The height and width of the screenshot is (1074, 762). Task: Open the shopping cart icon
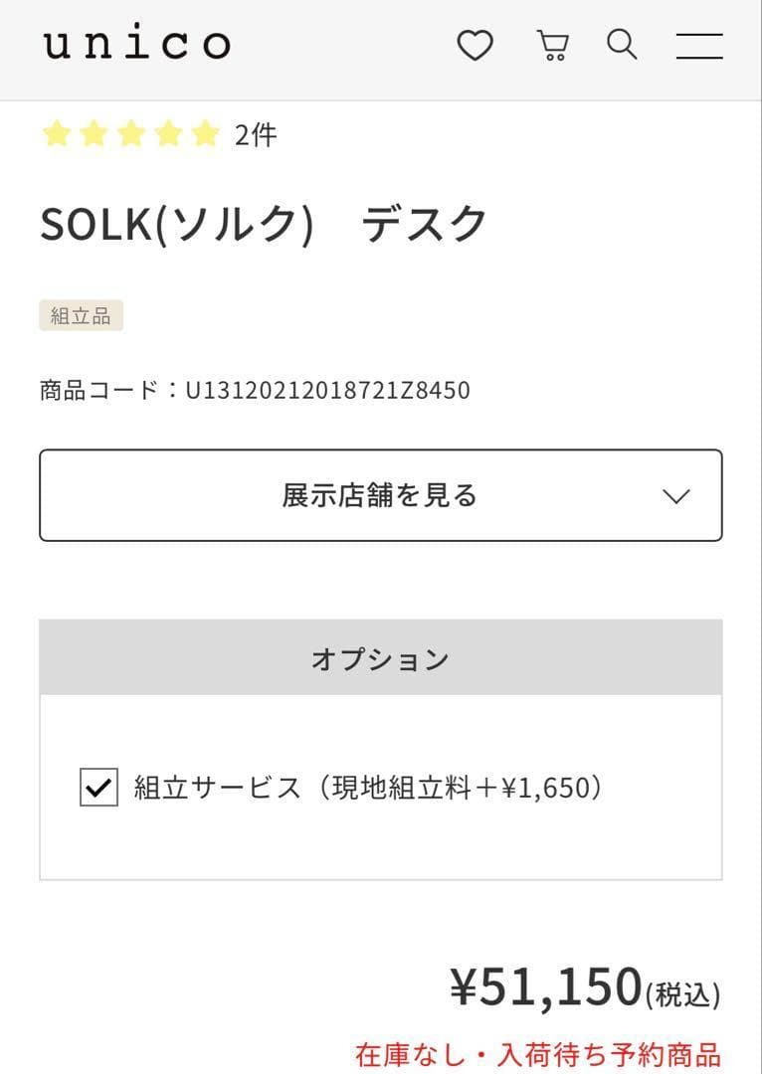point(553,44)
